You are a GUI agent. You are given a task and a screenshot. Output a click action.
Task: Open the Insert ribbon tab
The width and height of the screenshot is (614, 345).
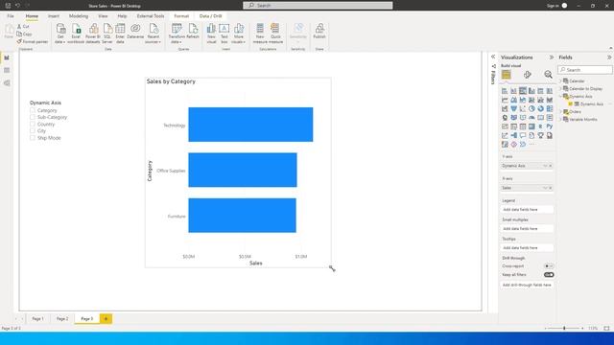tap(54, 16)
